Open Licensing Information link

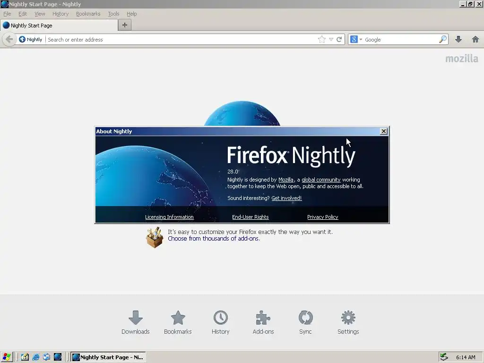click(x=170, y=217)
